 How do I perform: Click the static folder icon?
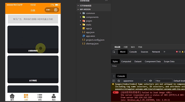click(x=84, y=25)
